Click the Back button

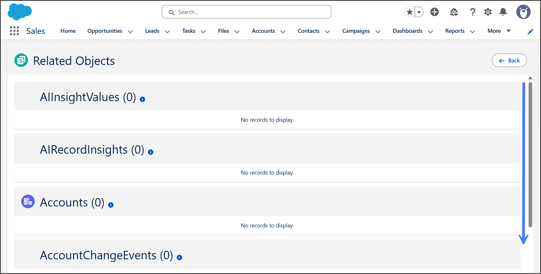tap(509, 60)
